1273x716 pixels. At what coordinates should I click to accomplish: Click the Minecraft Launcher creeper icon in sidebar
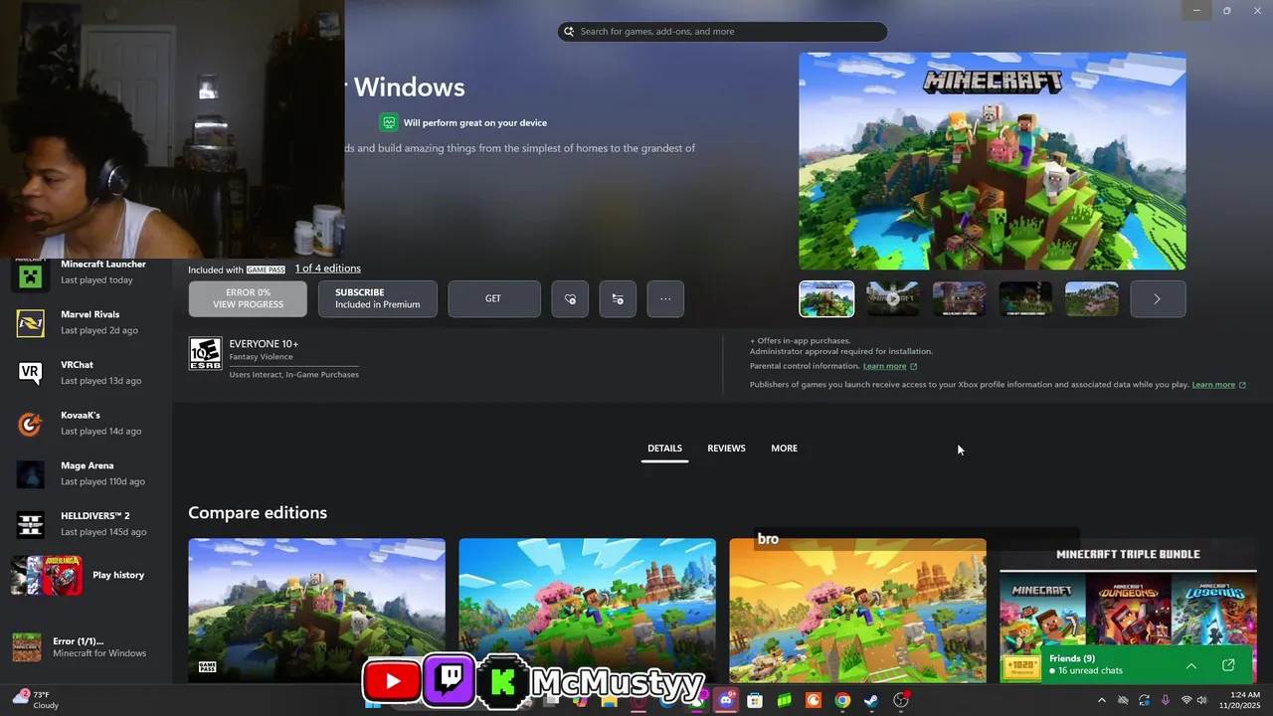coord(30,274)
